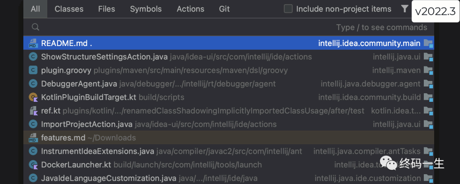This screenshot has width=460, height=184.
Task: Select ShowStructureSettingsAction.java in results
Action: pos(229,57)
